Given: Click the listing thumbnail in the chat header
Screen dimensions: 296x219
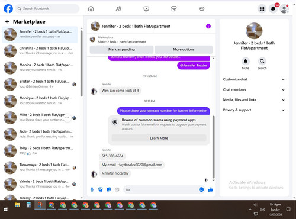Looking at the screenshot, I should (x=95, y=26).
